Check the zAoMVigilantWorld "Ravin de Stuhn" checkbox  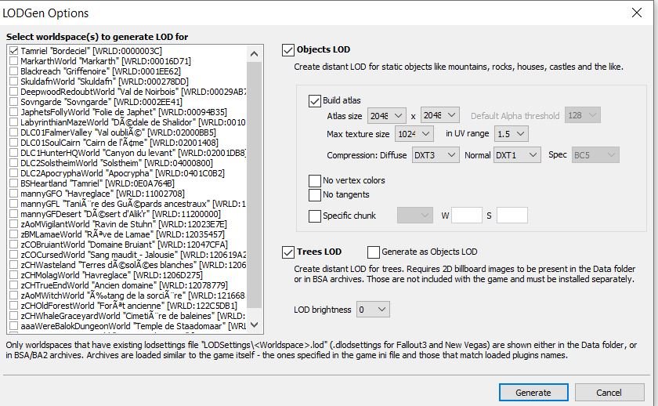13,224
